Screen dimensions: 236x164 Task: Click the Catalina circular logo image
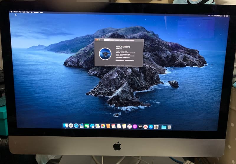point(105,54)
